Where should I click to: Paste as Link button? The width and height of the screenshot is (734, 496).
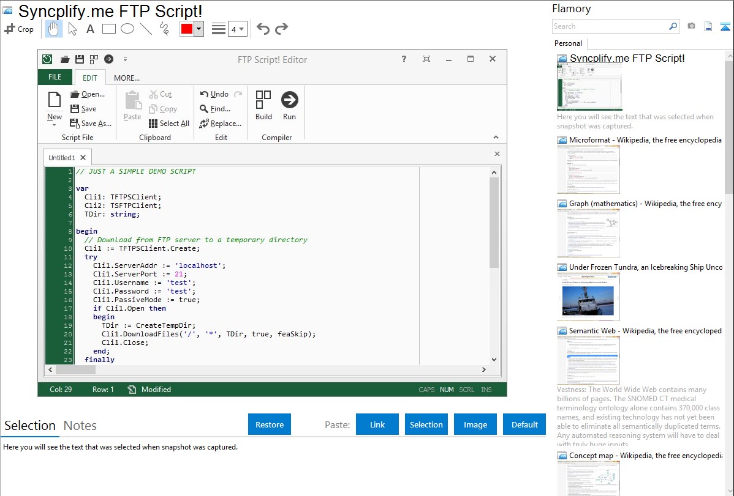[377, 424]
